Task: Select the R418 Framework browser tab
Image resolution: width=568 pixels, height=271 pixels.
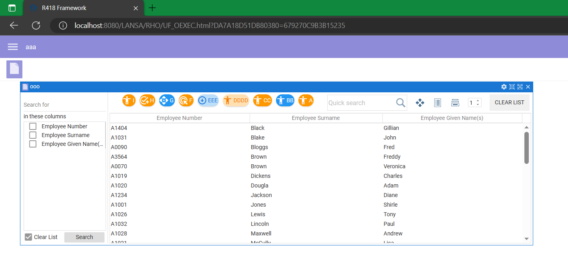Action: click(84, 8)
